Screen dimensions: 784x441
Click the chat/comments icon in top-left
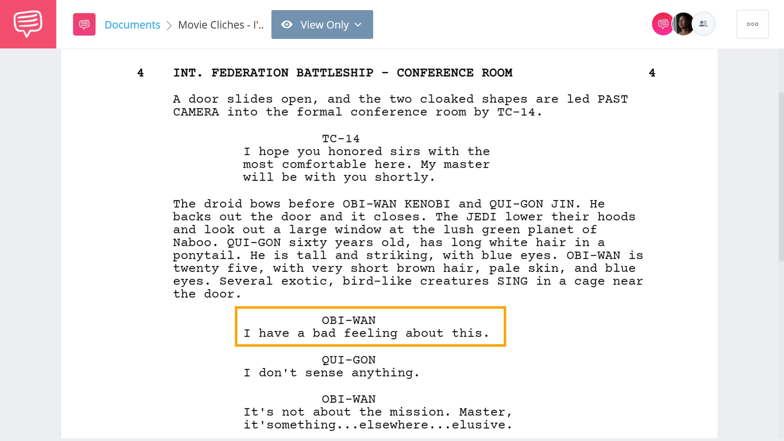point(28,24)
